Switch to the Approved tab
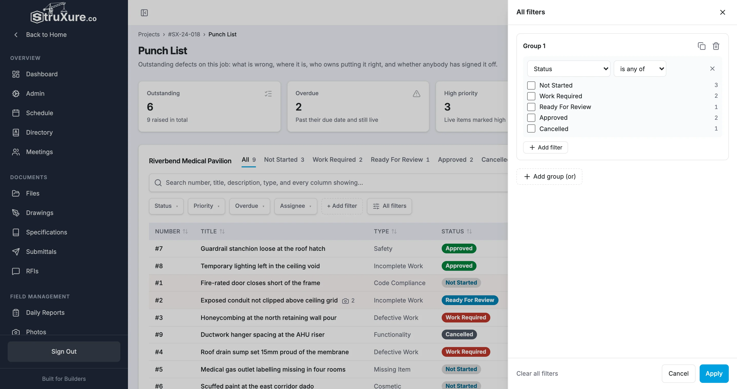Image resolution: width=737 pixels, height=389 pixels. [x=455, y=160]
